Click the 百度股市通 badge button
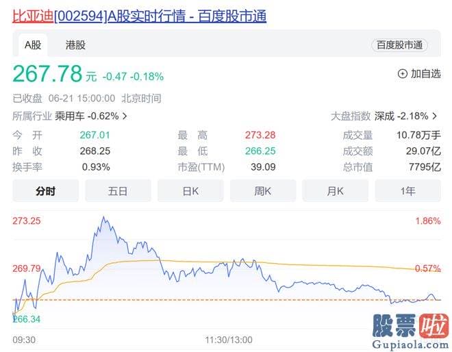This screenshot has height=352, width=452. tap(399, 45)
